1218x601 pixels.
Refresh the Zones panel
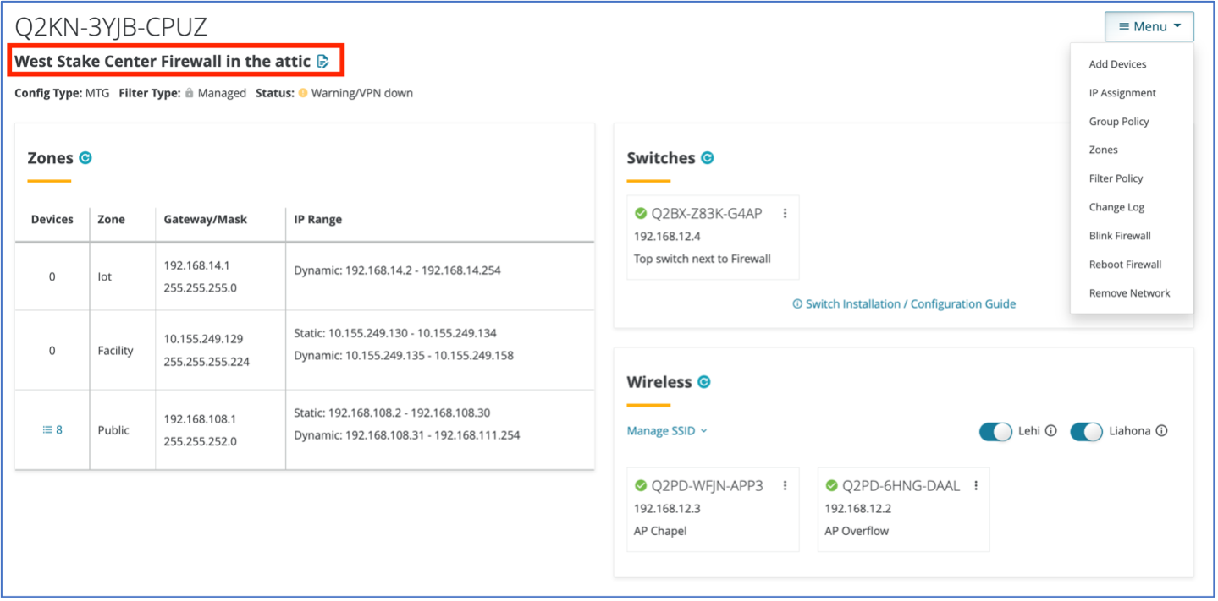85,158
